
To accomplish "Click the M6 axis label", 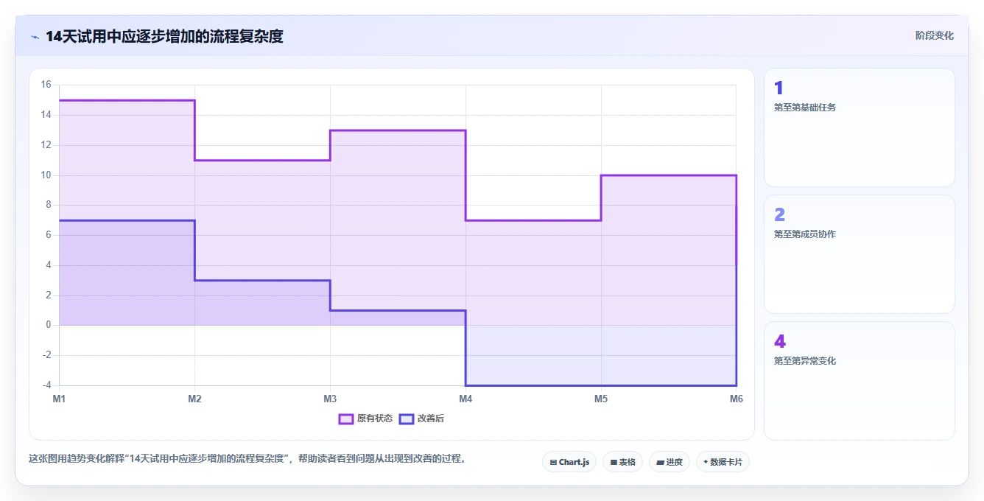I will pyautogui.click(x=737, y=399).
